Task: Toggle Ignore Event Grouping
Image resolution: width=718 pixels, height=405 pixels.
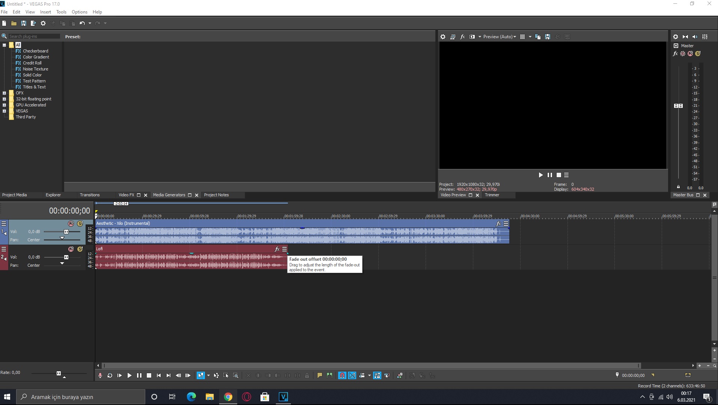Action: click(x=387, y=375)
